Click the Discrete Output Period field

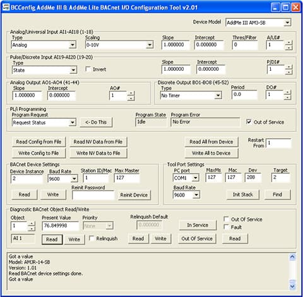(244, 95)
